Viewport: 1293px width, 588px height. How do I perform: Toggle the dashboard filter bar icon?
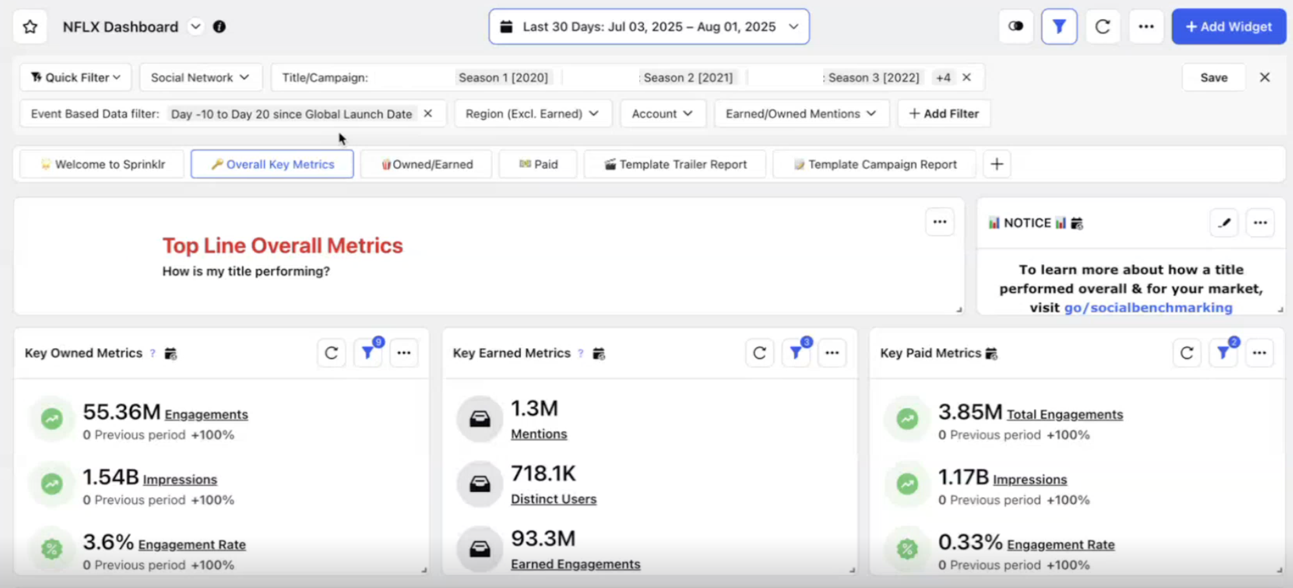[1059, 27]
